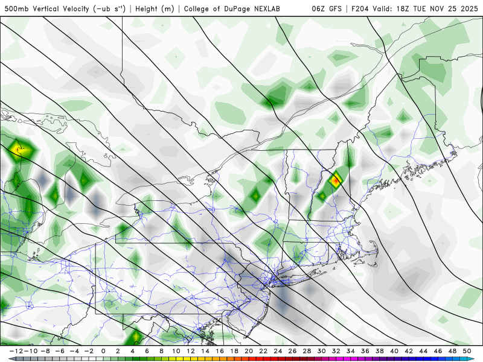
Task: Click the '-8' color scale label
Action: coord(45,351)
